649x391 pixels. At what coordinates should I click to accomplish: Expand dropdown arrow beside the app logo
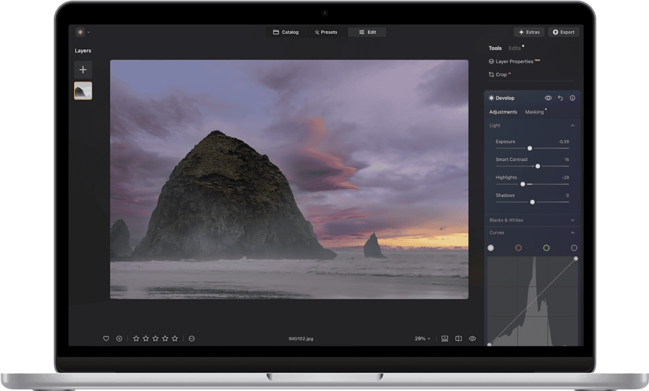pyautogui.click(x=89, y=32)
